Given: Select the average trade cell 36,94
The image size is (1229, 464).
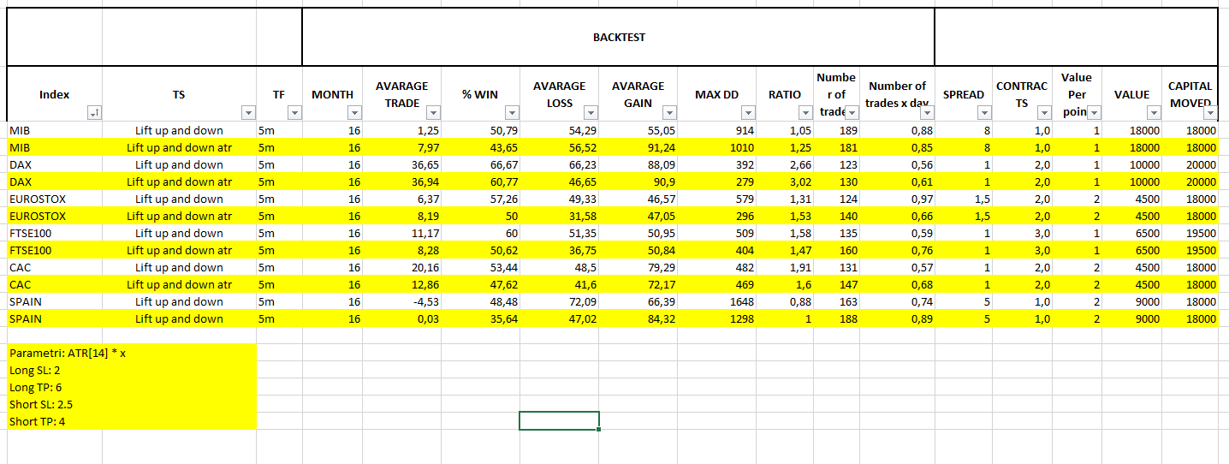Looking at the screenshot, I should point(401,181).
